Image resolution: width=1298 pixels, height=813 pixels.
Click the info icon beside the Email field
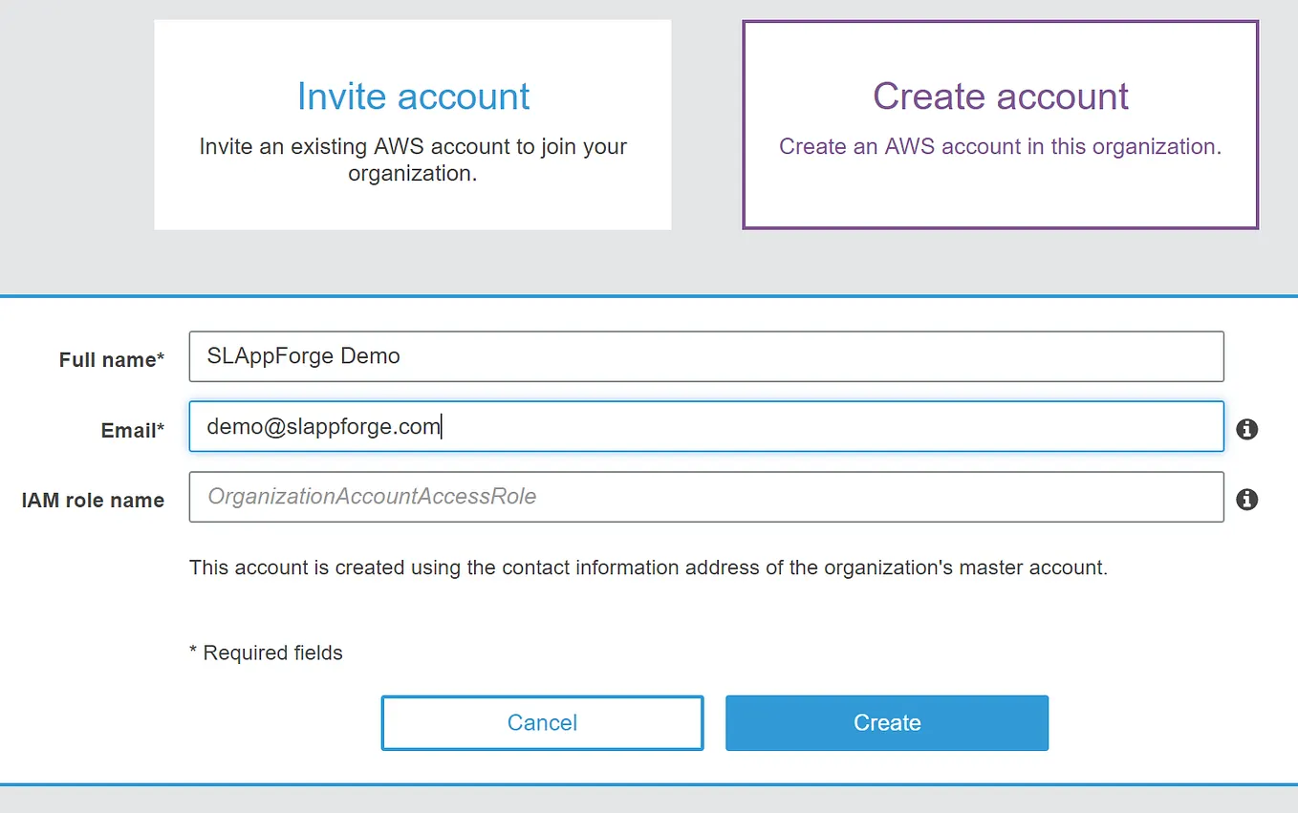pos(1246,430)
